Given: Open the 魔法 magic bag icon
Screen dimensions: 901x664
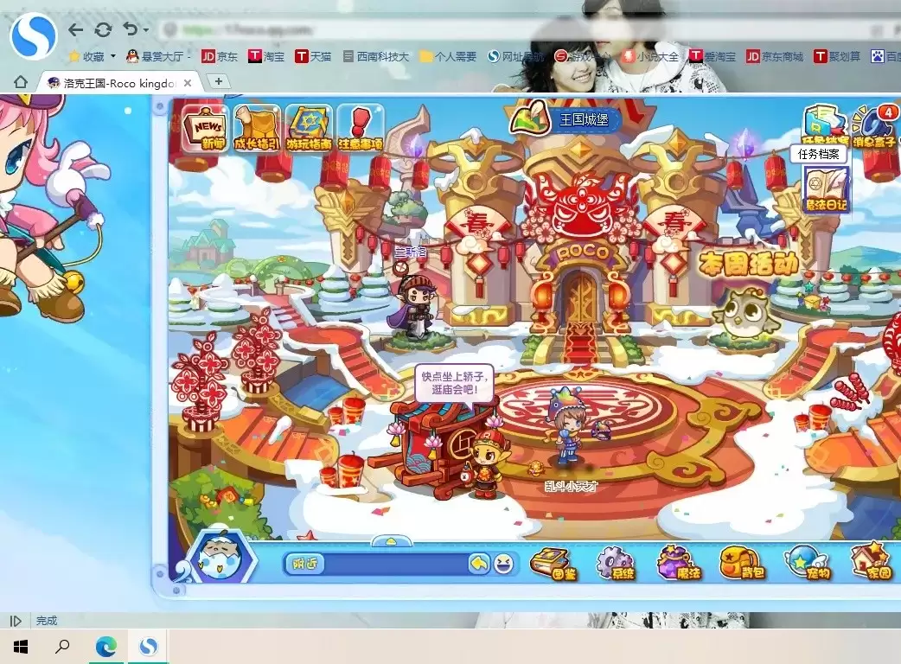Looking at the screenshot, I should click(680, 562).
